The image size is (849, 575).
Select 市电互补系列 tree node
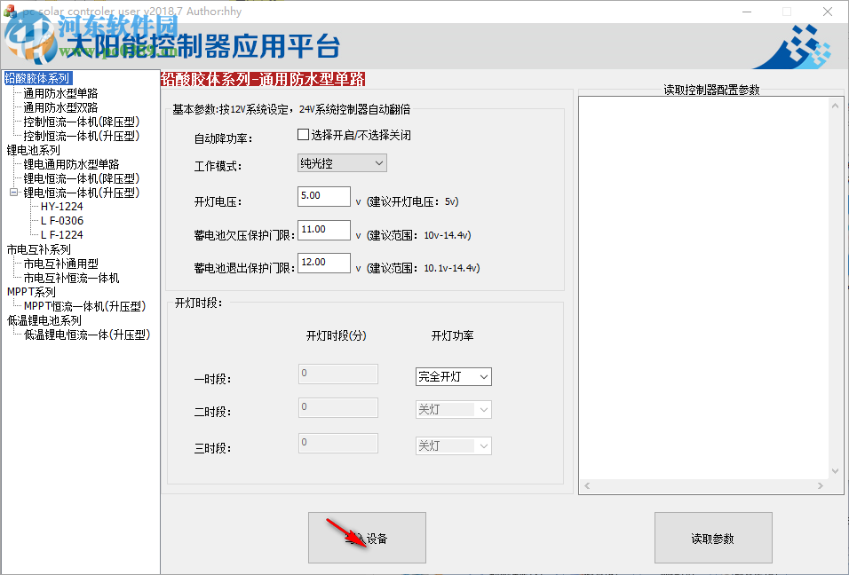[38, 248]
